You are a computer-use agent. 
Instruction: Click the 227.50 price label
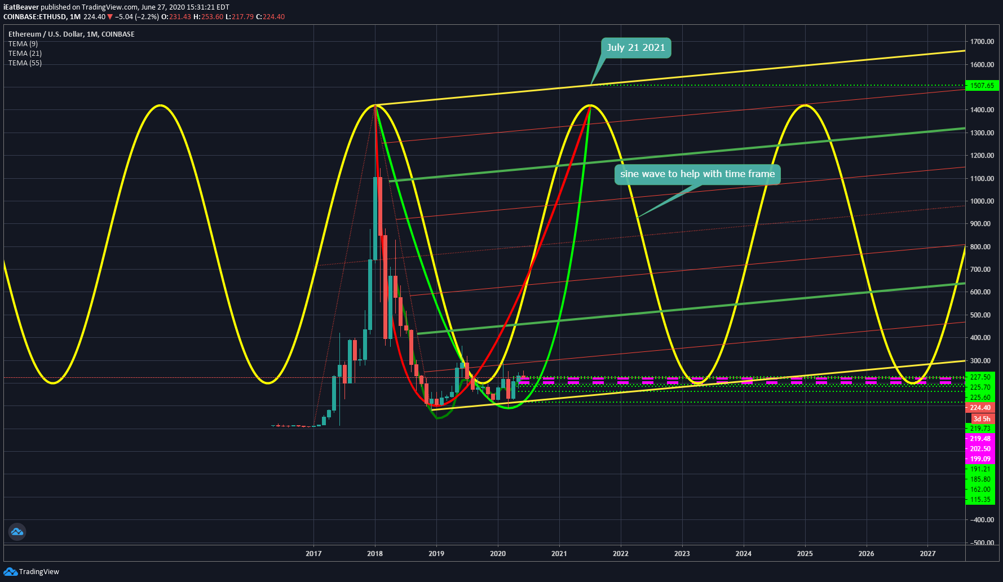(x=980, y=377)
